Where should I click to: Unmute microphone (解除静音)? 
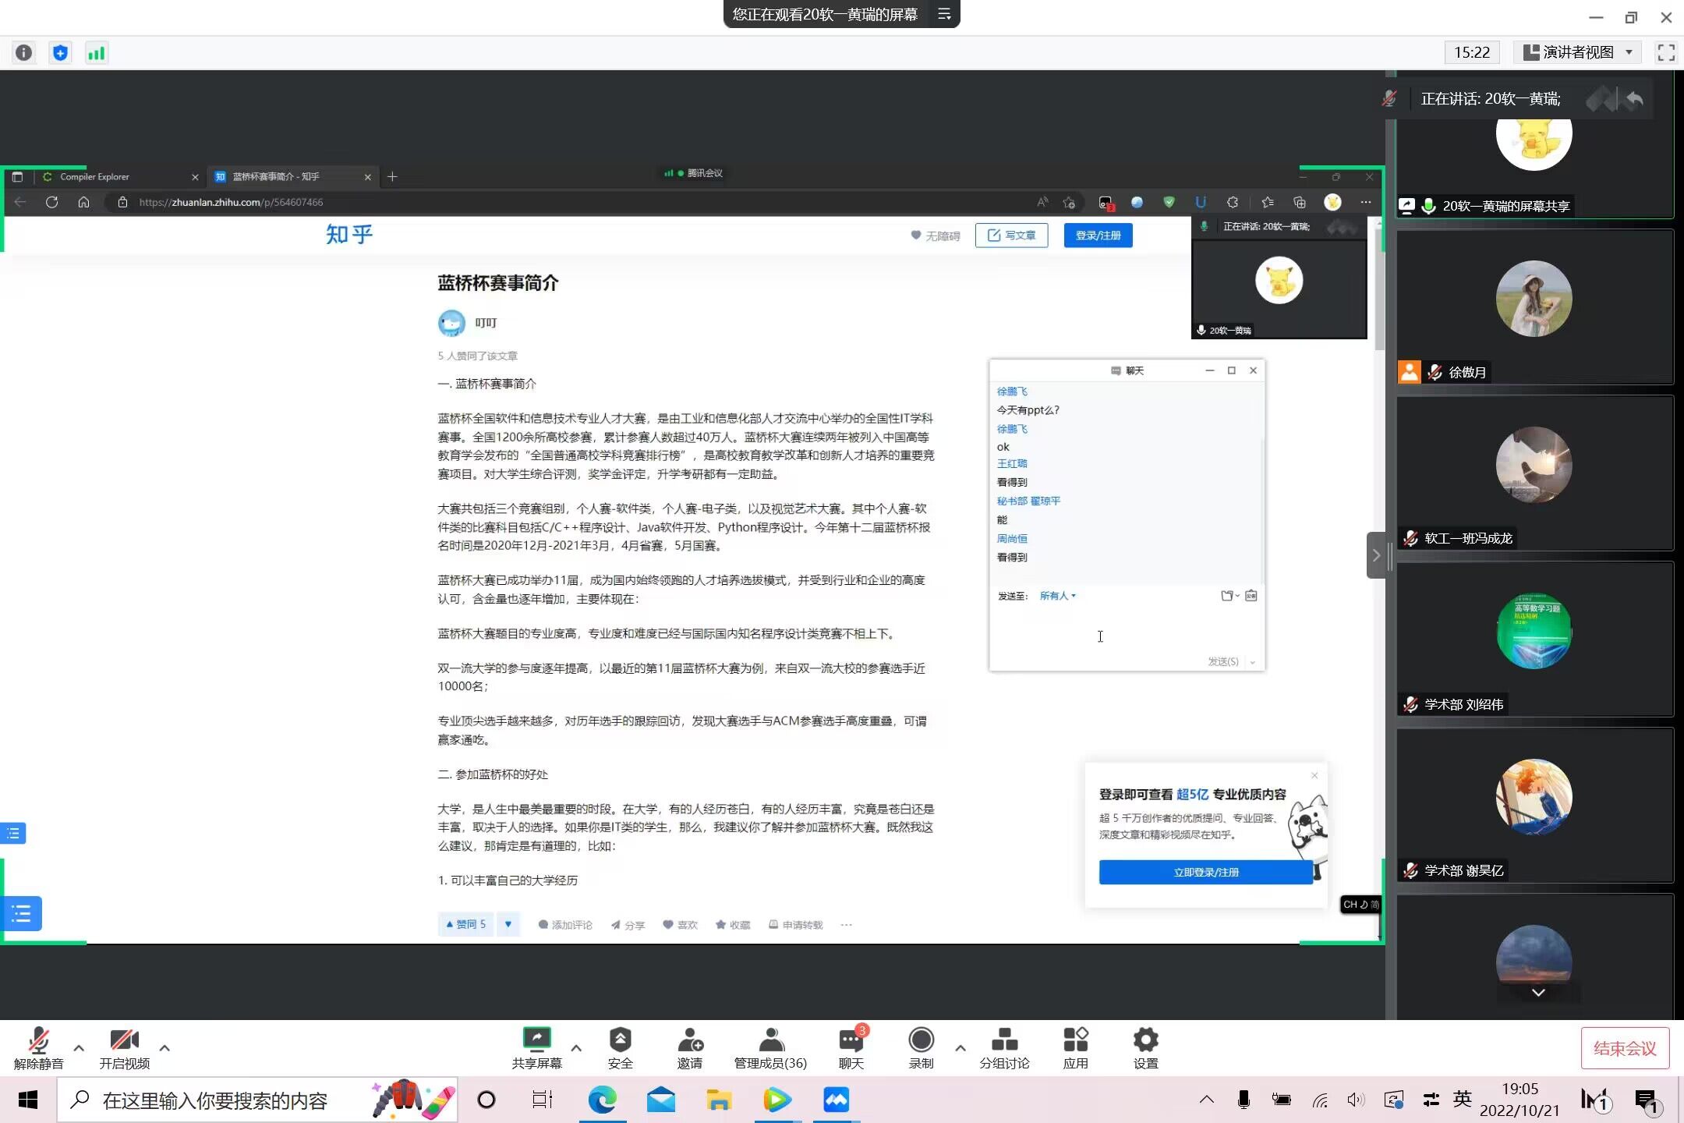pyautogui.click(x=38, y=1040)
